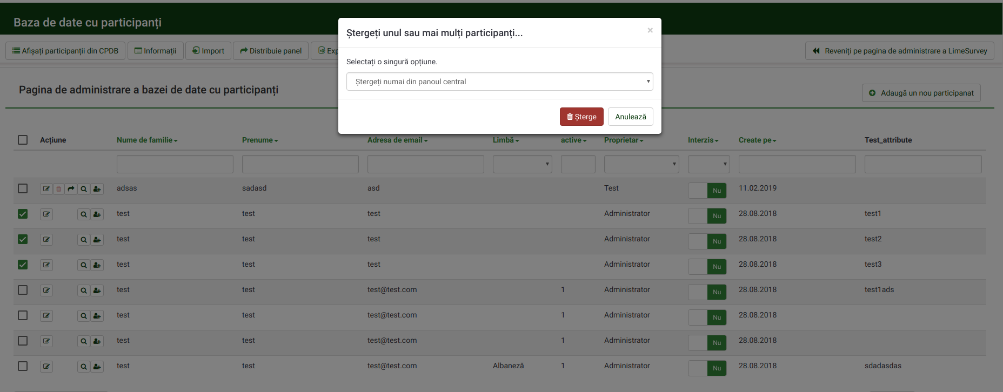Confirm deletion with the red Șterge button
This screenshot has height=392, width=1003.
coord(581,117)
